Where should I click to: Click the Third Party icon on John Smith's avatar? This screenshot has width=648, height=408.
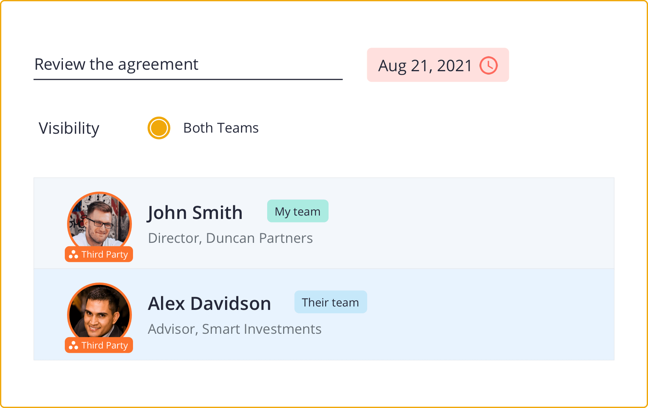pos(73,254)
